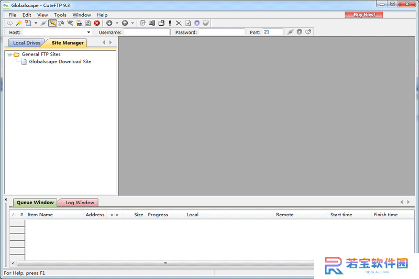Click the Buy Now! button
Image resolution: width=419 pixels, height=279 pixels.
click(x=363, y=15)
